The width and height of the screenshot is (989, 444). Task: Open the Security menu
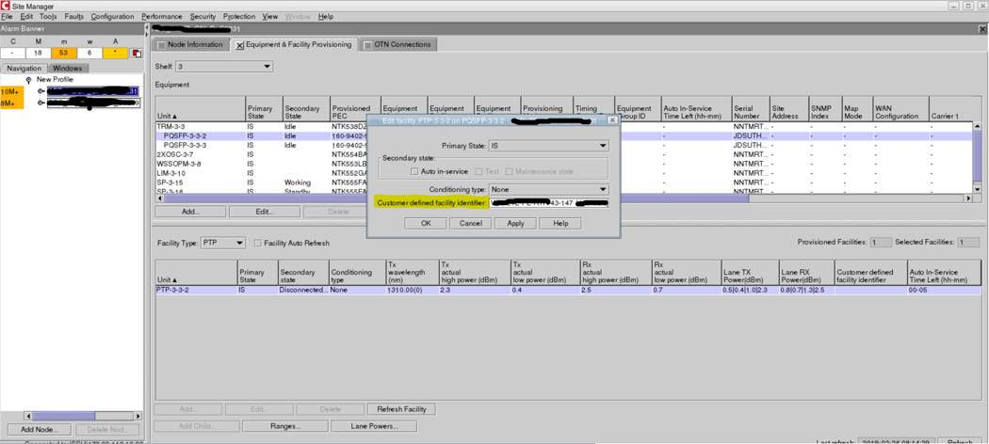point(203,16)
